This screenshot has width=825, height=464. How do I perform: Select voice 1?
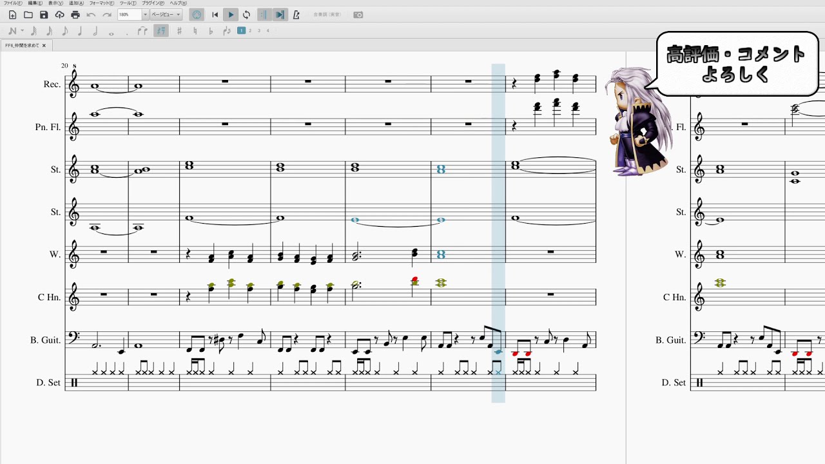(241, 30)
